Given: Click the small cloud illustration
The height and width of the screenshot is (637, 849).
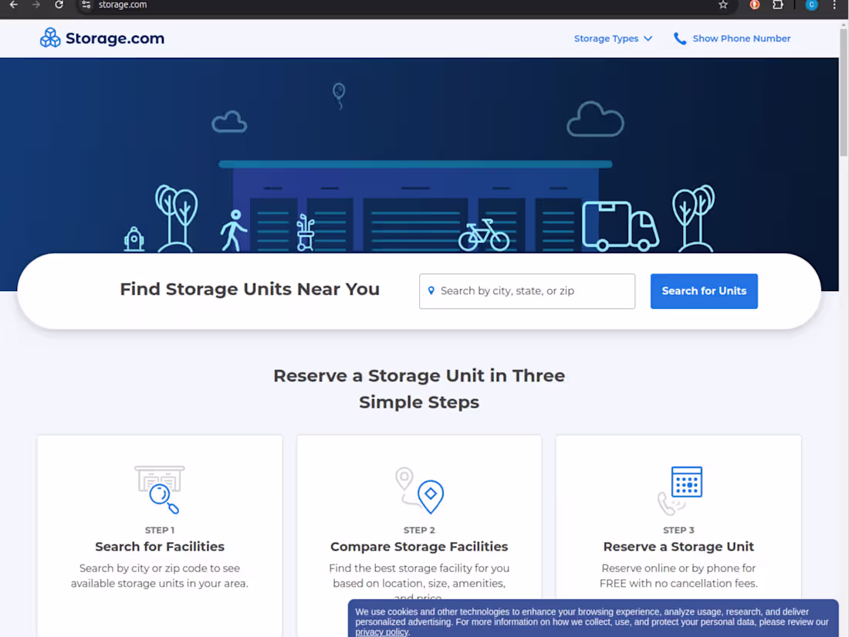Looking at the screenshot, I should pos(229,122).
